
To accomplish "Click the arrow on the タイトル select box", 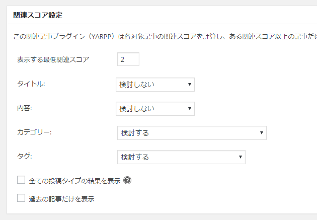I will (189, 85).
